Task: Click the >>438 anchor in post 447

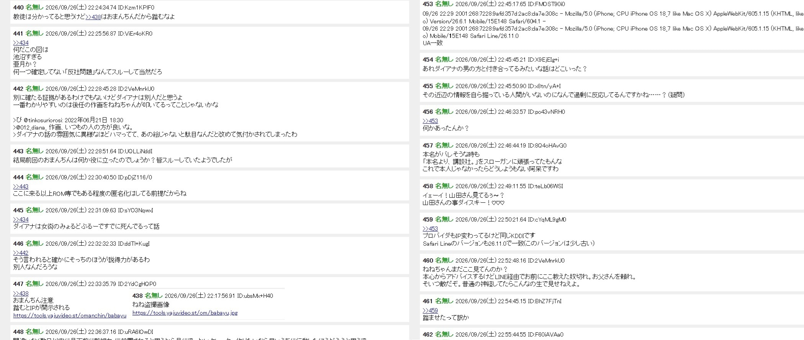Action: 21,293
